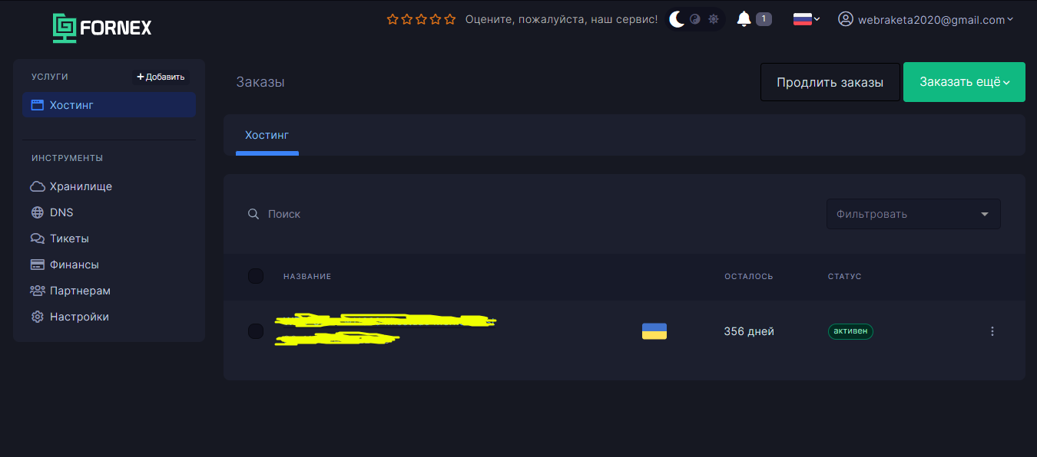1037x457 pixels.
Task: Open the three-dot menu for the order
Action: [992, 331]
